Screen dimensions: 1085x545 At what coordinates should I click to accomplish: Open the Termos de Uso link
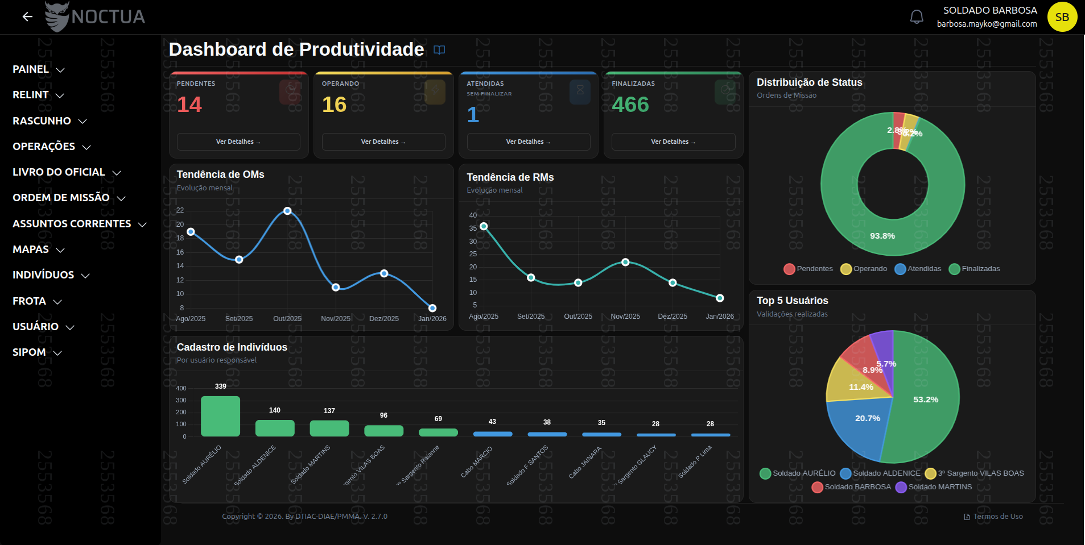[997, 517]
